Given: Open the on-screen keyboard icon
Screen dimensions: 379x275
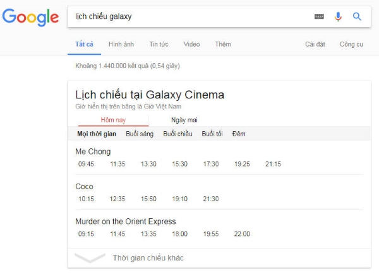Looking at the screenshot, I should [x=319, y=16].
